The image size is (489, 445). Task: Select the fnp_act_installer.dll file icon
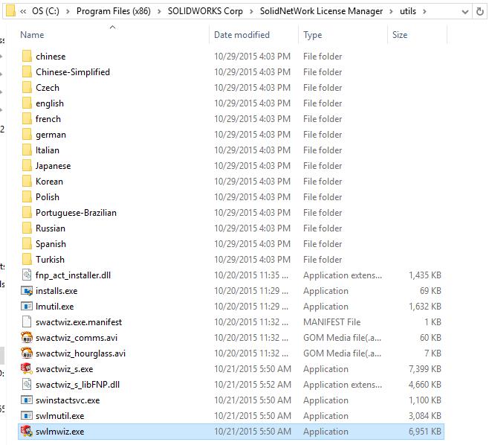click(x=27, y=275)
